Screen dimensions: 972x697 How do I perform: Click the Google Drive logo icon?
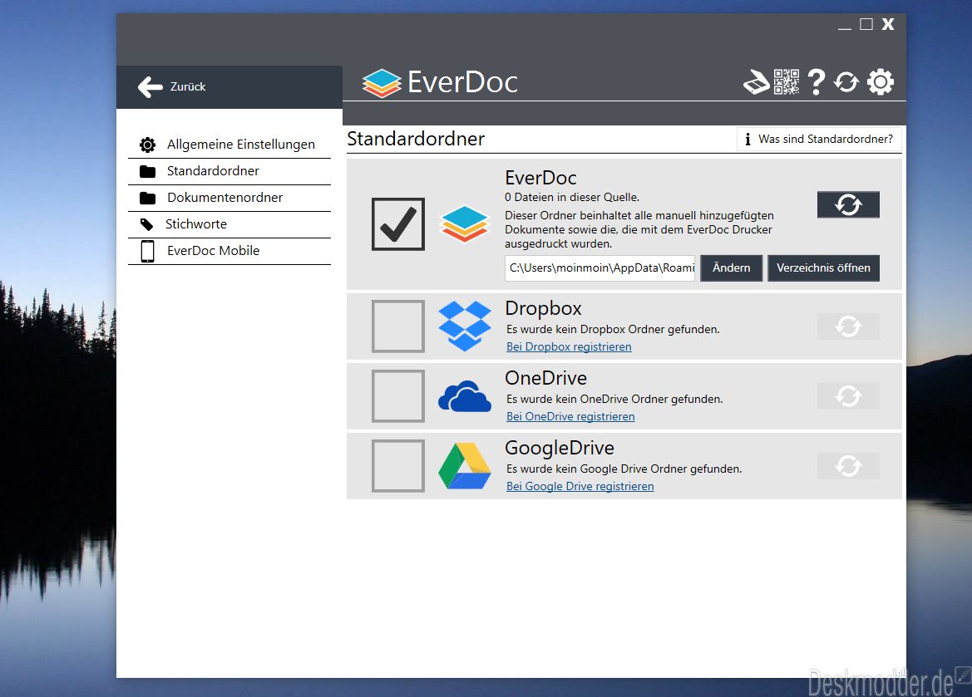tap(465, 466)
